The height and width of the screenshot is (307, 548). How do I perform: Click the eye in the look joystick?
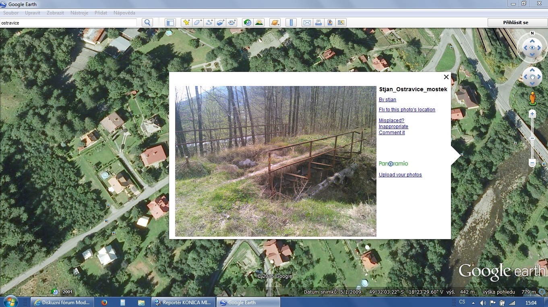[x=532, y=48]
